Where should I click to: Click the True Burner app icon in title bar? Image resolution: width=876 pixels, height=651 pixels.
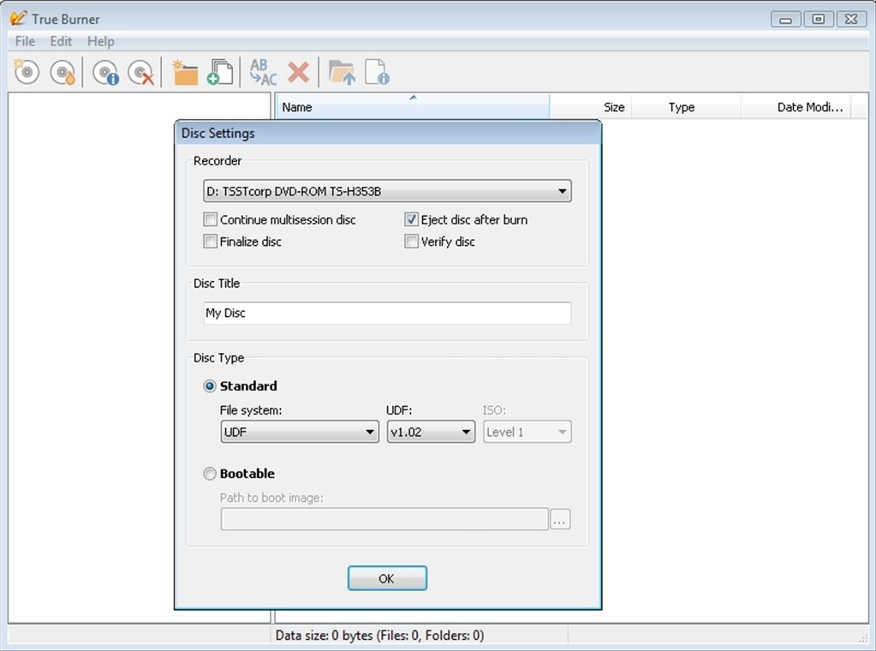coord(18,19)
